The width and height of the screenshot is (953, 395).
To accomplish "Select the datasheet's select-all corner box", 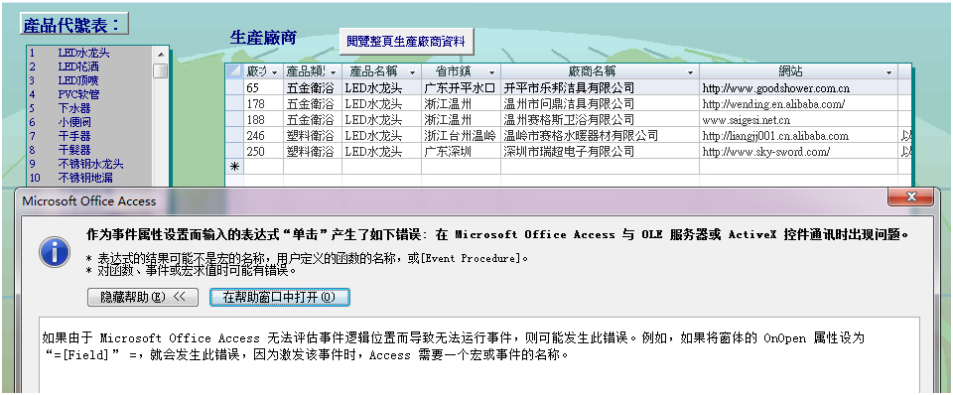I will 234,71.
